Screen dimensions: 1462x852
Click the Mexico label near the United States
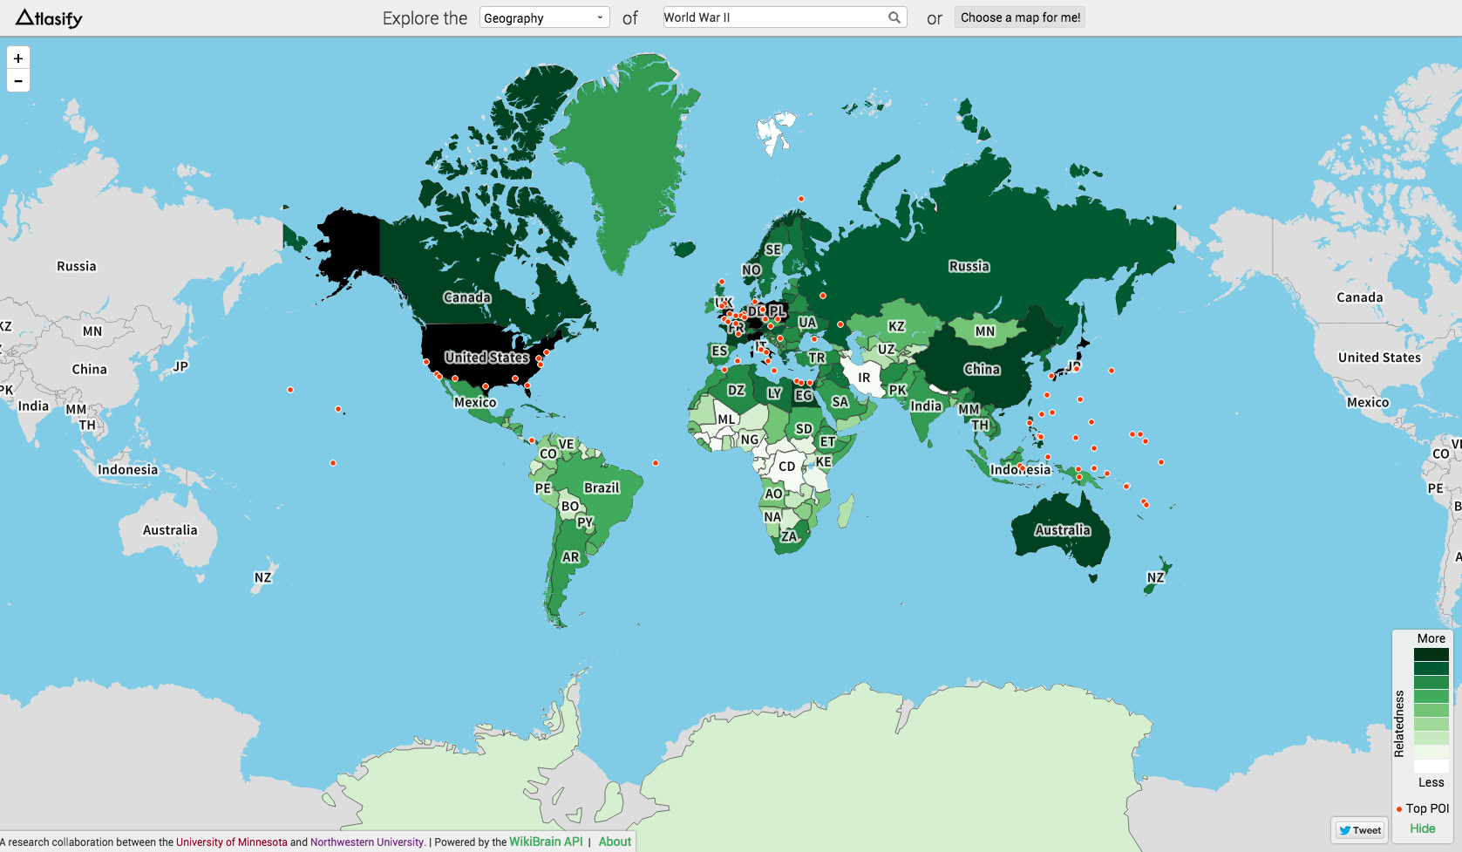[x=475, y=402]
